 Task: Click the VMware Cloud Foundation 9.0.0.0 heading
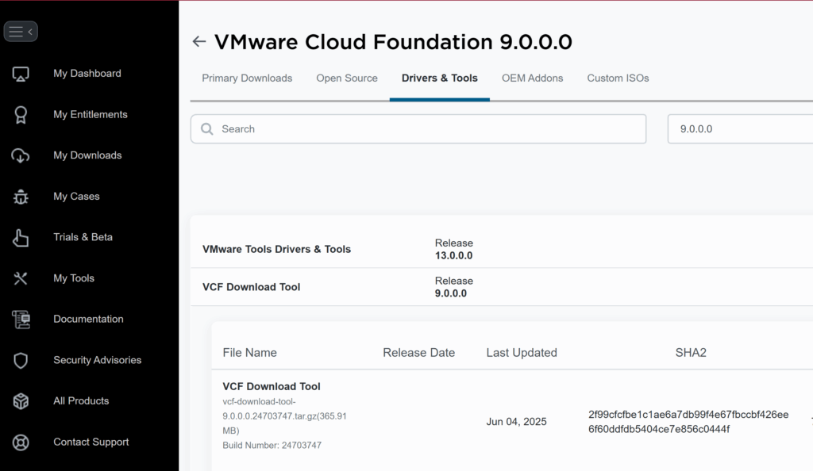(393, 42)
